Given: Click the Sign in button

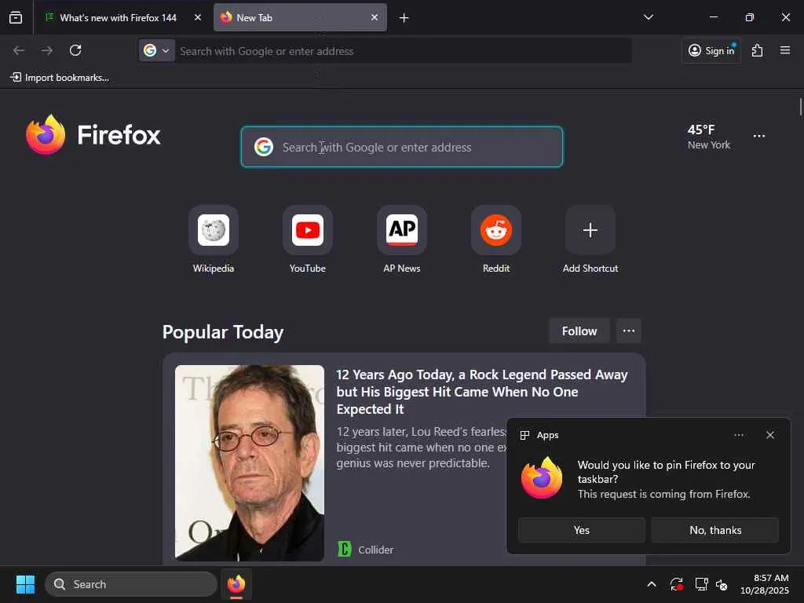Looking at the screenshot, I should click(711, 50).
